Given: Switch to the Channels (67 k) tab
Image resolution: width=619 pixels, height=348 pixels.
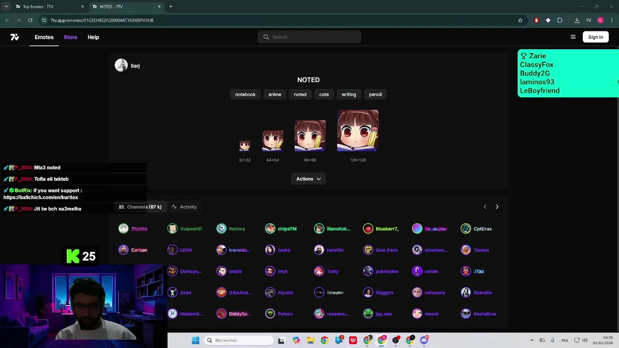Looking at the screenshot, I should coord(140,207).
